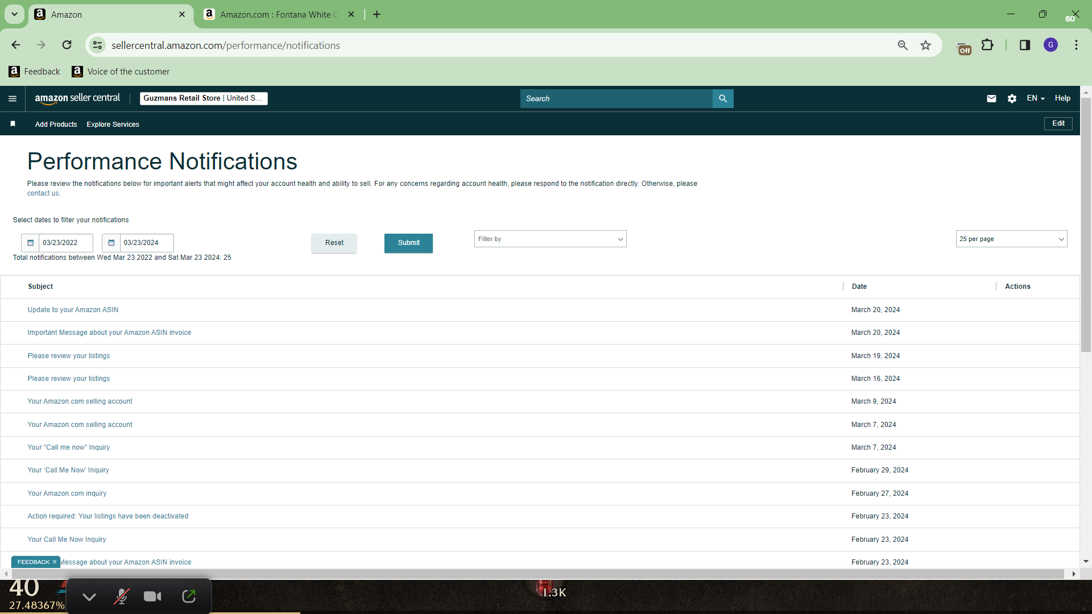
Task: Expand the overlay chevron down
Action: pos(89,596)
